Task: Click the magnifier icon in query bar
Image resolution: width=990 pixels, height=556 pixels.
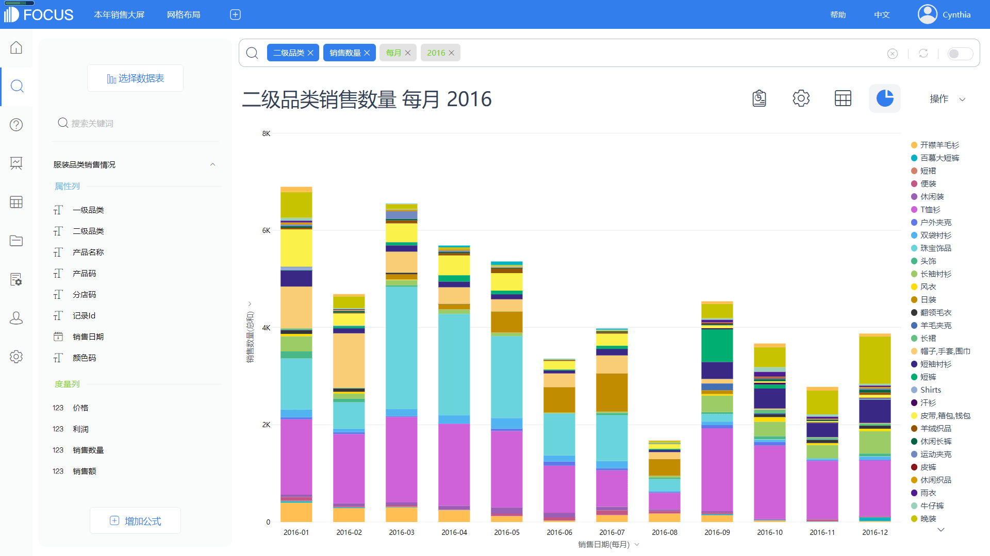Action: [x=252, y=53]
